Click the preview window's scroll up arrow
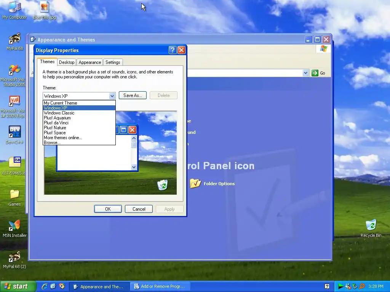This screenshot has width=390, height=292. pos(134,138)
